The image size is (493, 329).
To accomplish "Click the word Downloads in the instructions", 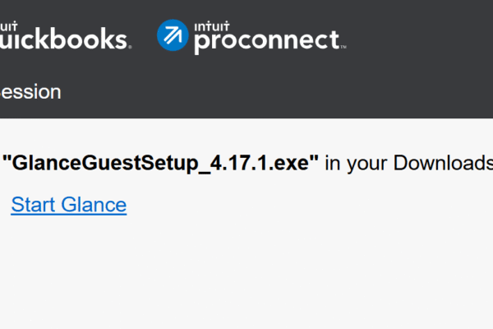I will pyautogui.click(x=449, y=163).
